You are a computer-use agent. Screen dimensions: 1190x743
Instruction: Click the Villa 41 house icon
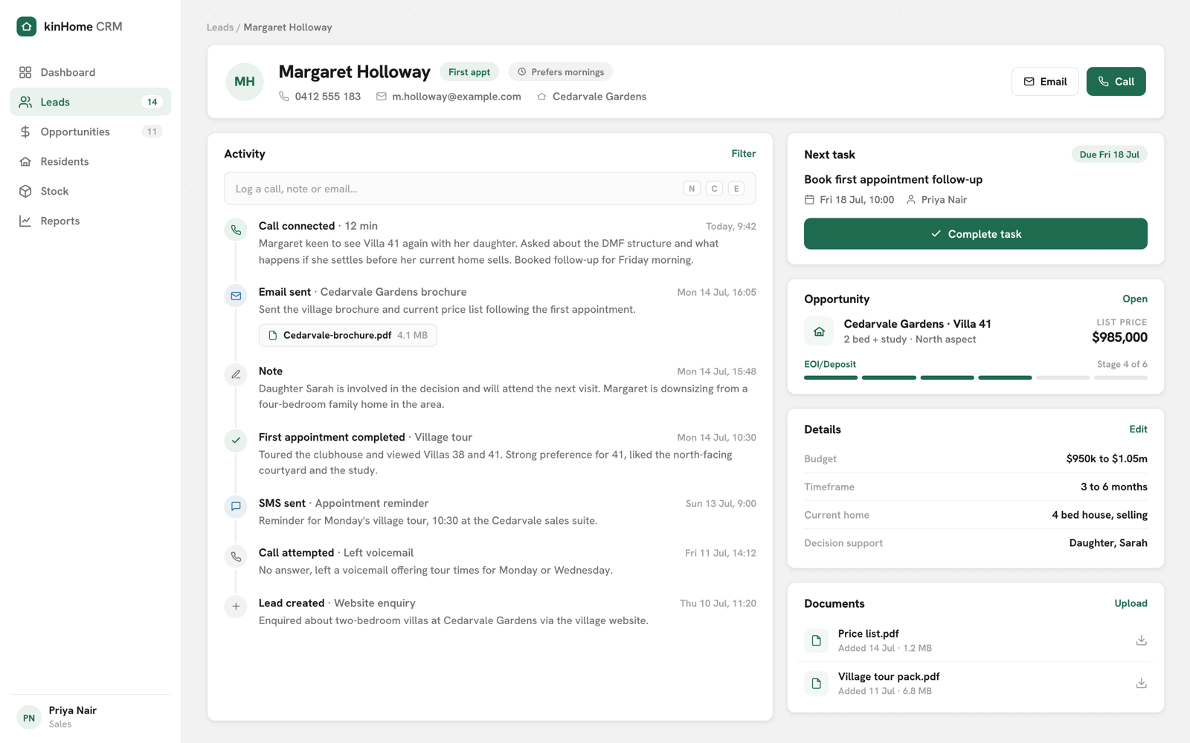click(x=819, y=331)
